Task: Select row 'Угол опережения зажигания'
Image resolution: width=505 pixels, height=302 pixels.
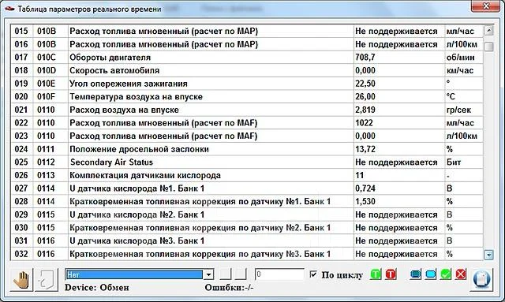Action: click(x=247, y=84)
